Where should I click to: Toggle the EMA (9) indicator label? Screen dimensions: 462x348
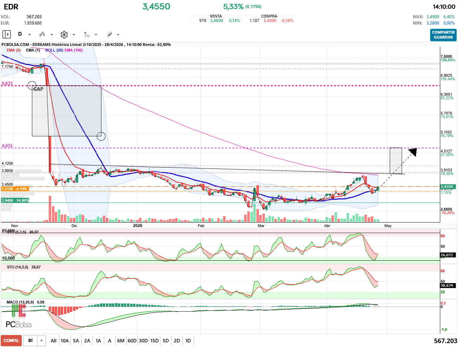[x=14, y=50]
